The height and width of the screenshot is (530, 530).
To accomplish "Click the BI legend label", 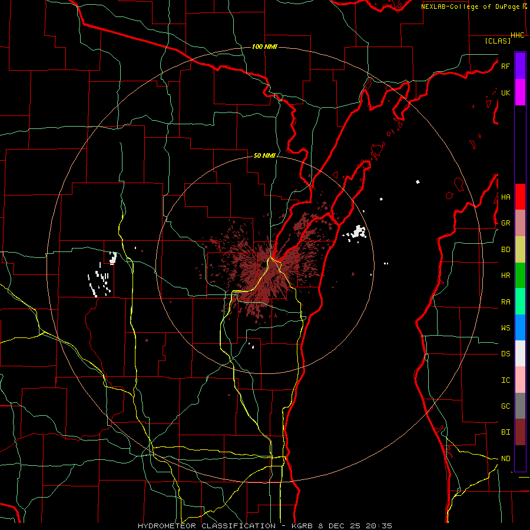I will click(505, 432).
